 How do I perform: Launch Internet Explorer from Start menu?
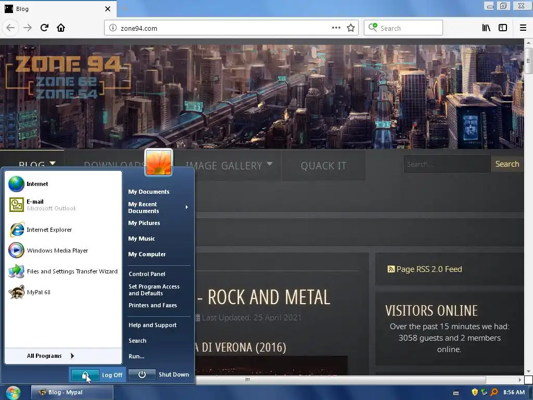(63, 230)
